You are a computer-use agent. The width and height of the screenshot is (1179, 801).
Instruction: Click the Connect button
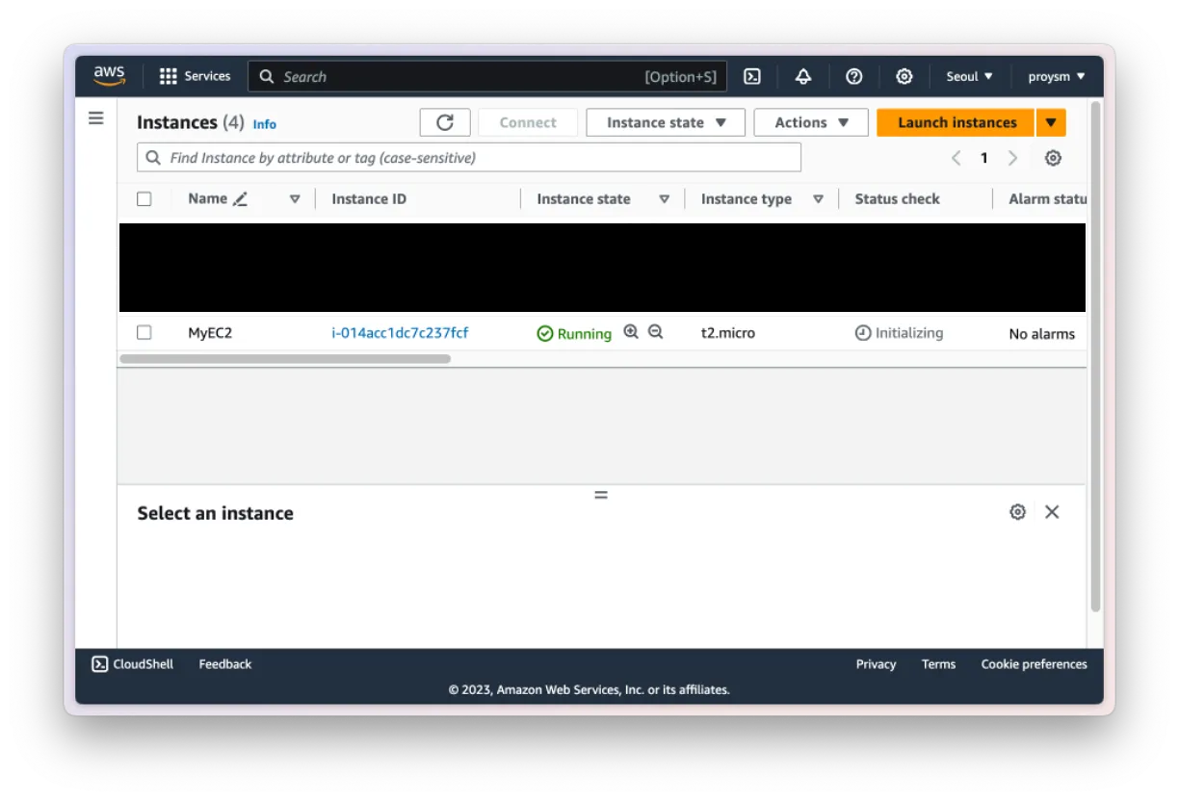(528, 122)
